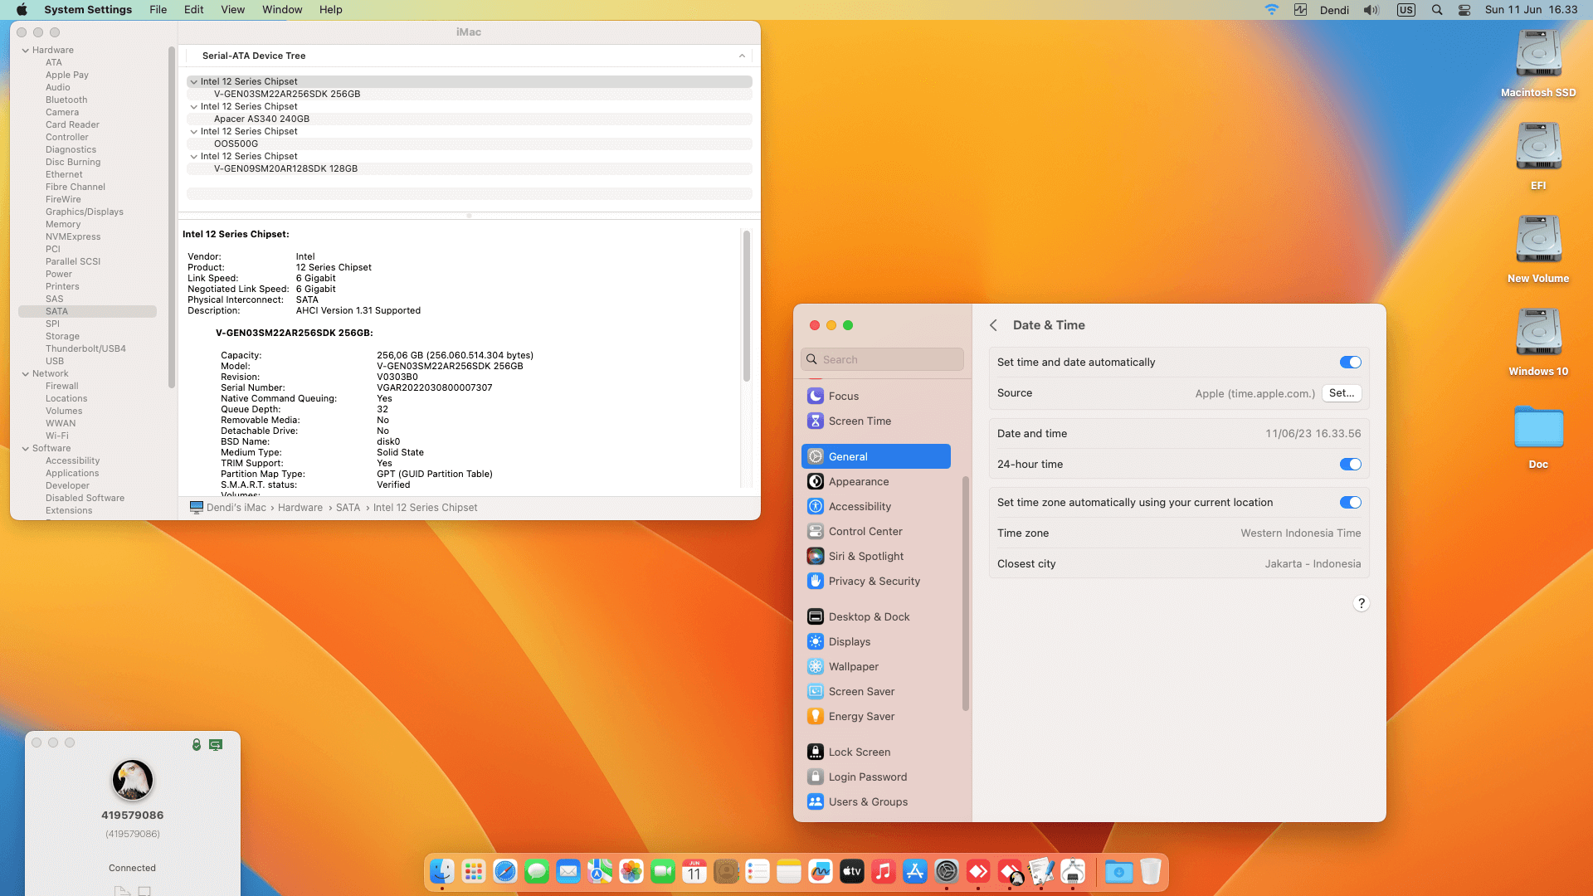This screenshot has height=896, width=1593.
Task: Collapse Software section in System Information sidebar
Action: (26, 449)
